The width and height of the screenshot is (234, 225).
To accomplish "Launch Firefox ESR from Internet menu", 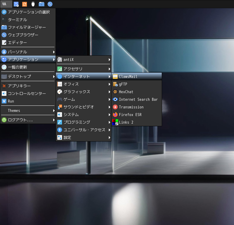I will click(130, 115).
